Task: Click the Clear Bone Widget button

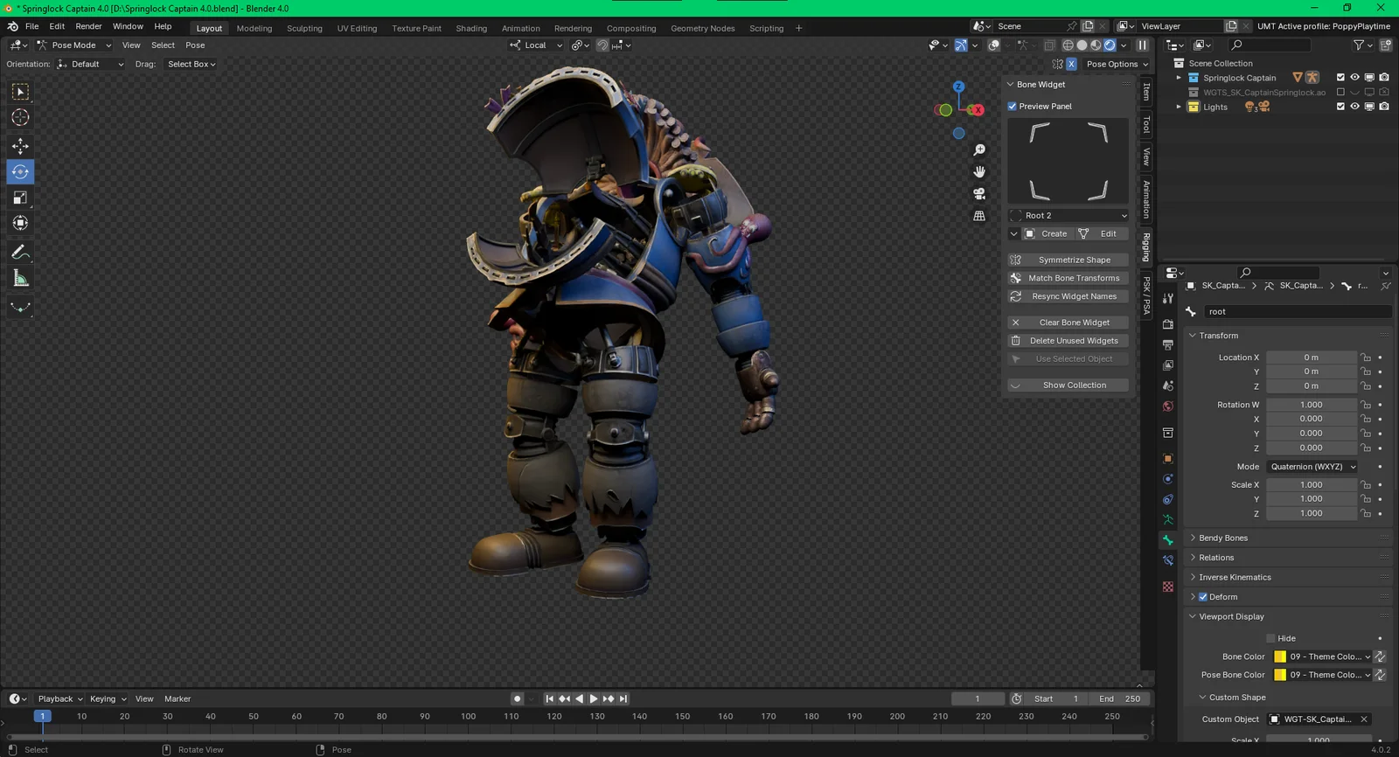Action: pyautogui.click(x=1074, y=323)
